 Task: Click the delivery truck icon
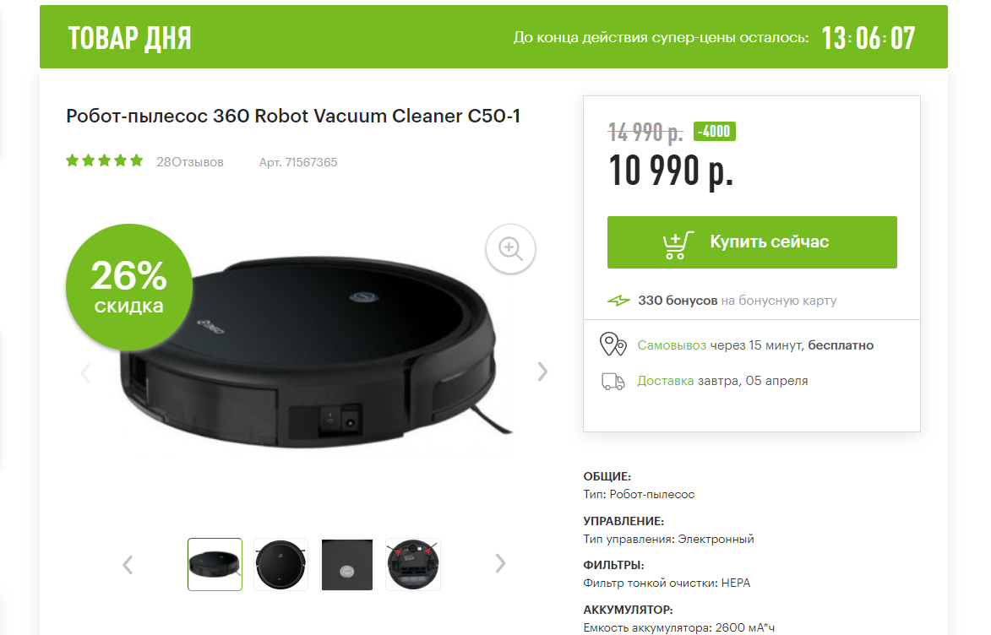[x=613, y=381]
